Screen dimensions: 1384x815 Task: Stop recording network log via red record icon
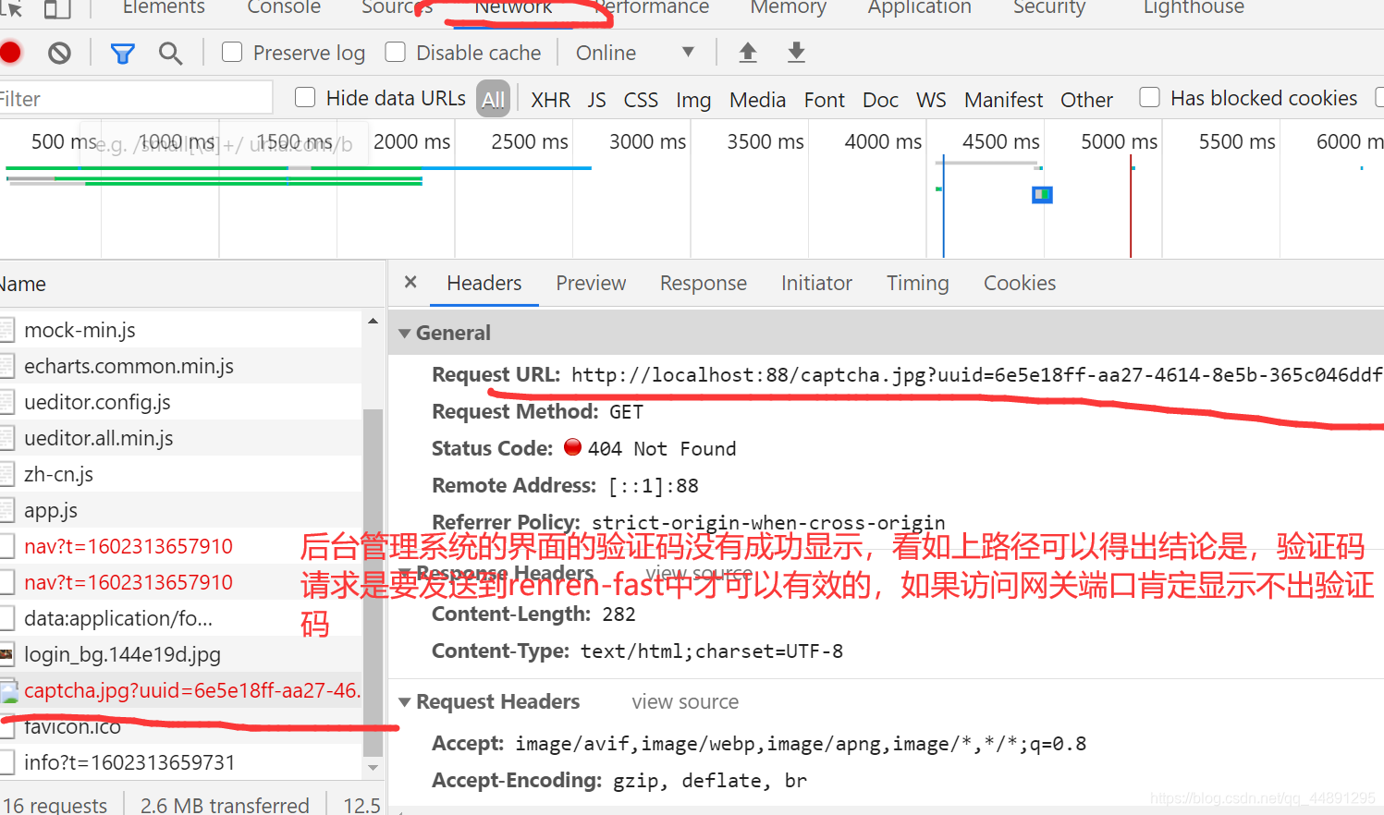click(x=10, y=53)
